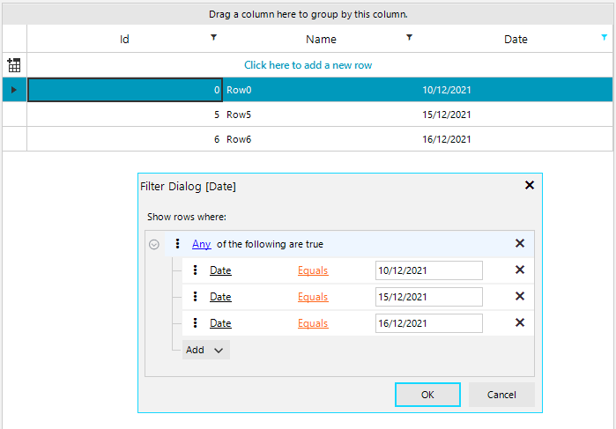The width and height of the screenshot is (616, 429).
Task: Change the Any logical operator
Action: (x=201, y=244)
